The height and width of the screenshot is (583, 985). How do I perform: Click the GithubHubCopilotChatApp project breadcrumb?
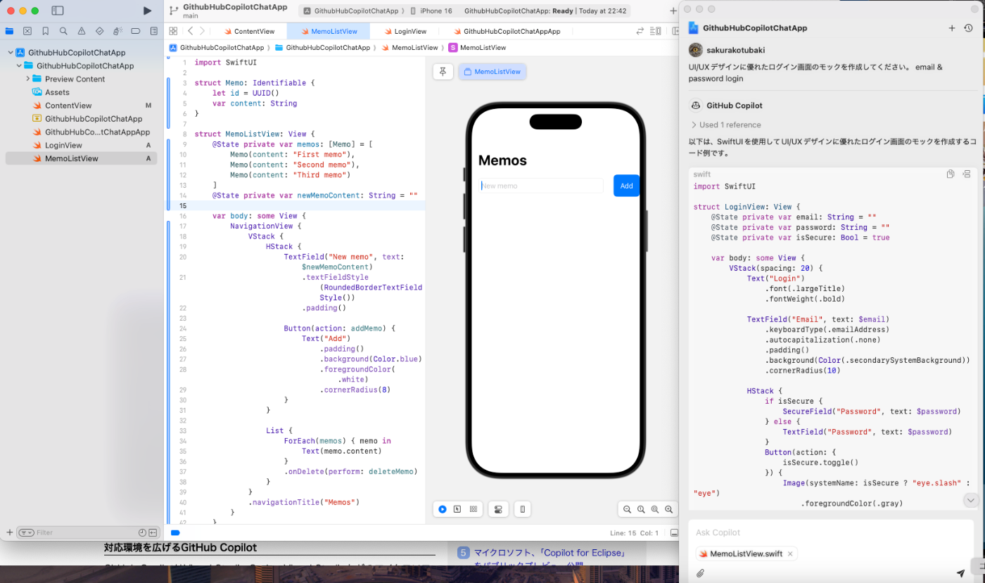point(217,48)
